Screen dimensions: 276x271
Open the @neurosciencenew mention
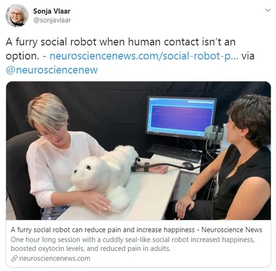pos(52,70)
